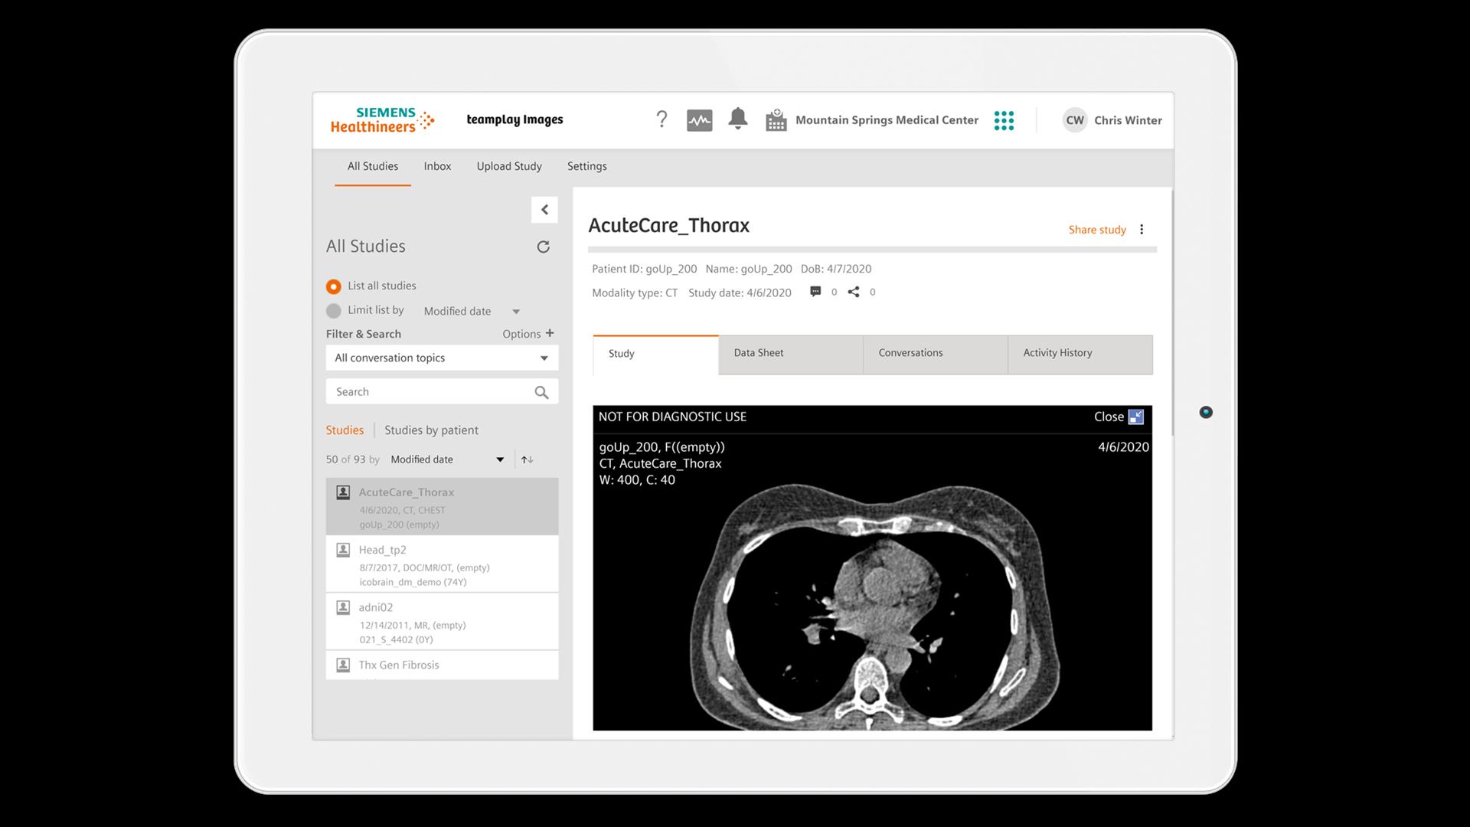Image resolution: width=1470 pixels, height=827 pixels.
Task: Click the Share study link
Action: 1096,229
